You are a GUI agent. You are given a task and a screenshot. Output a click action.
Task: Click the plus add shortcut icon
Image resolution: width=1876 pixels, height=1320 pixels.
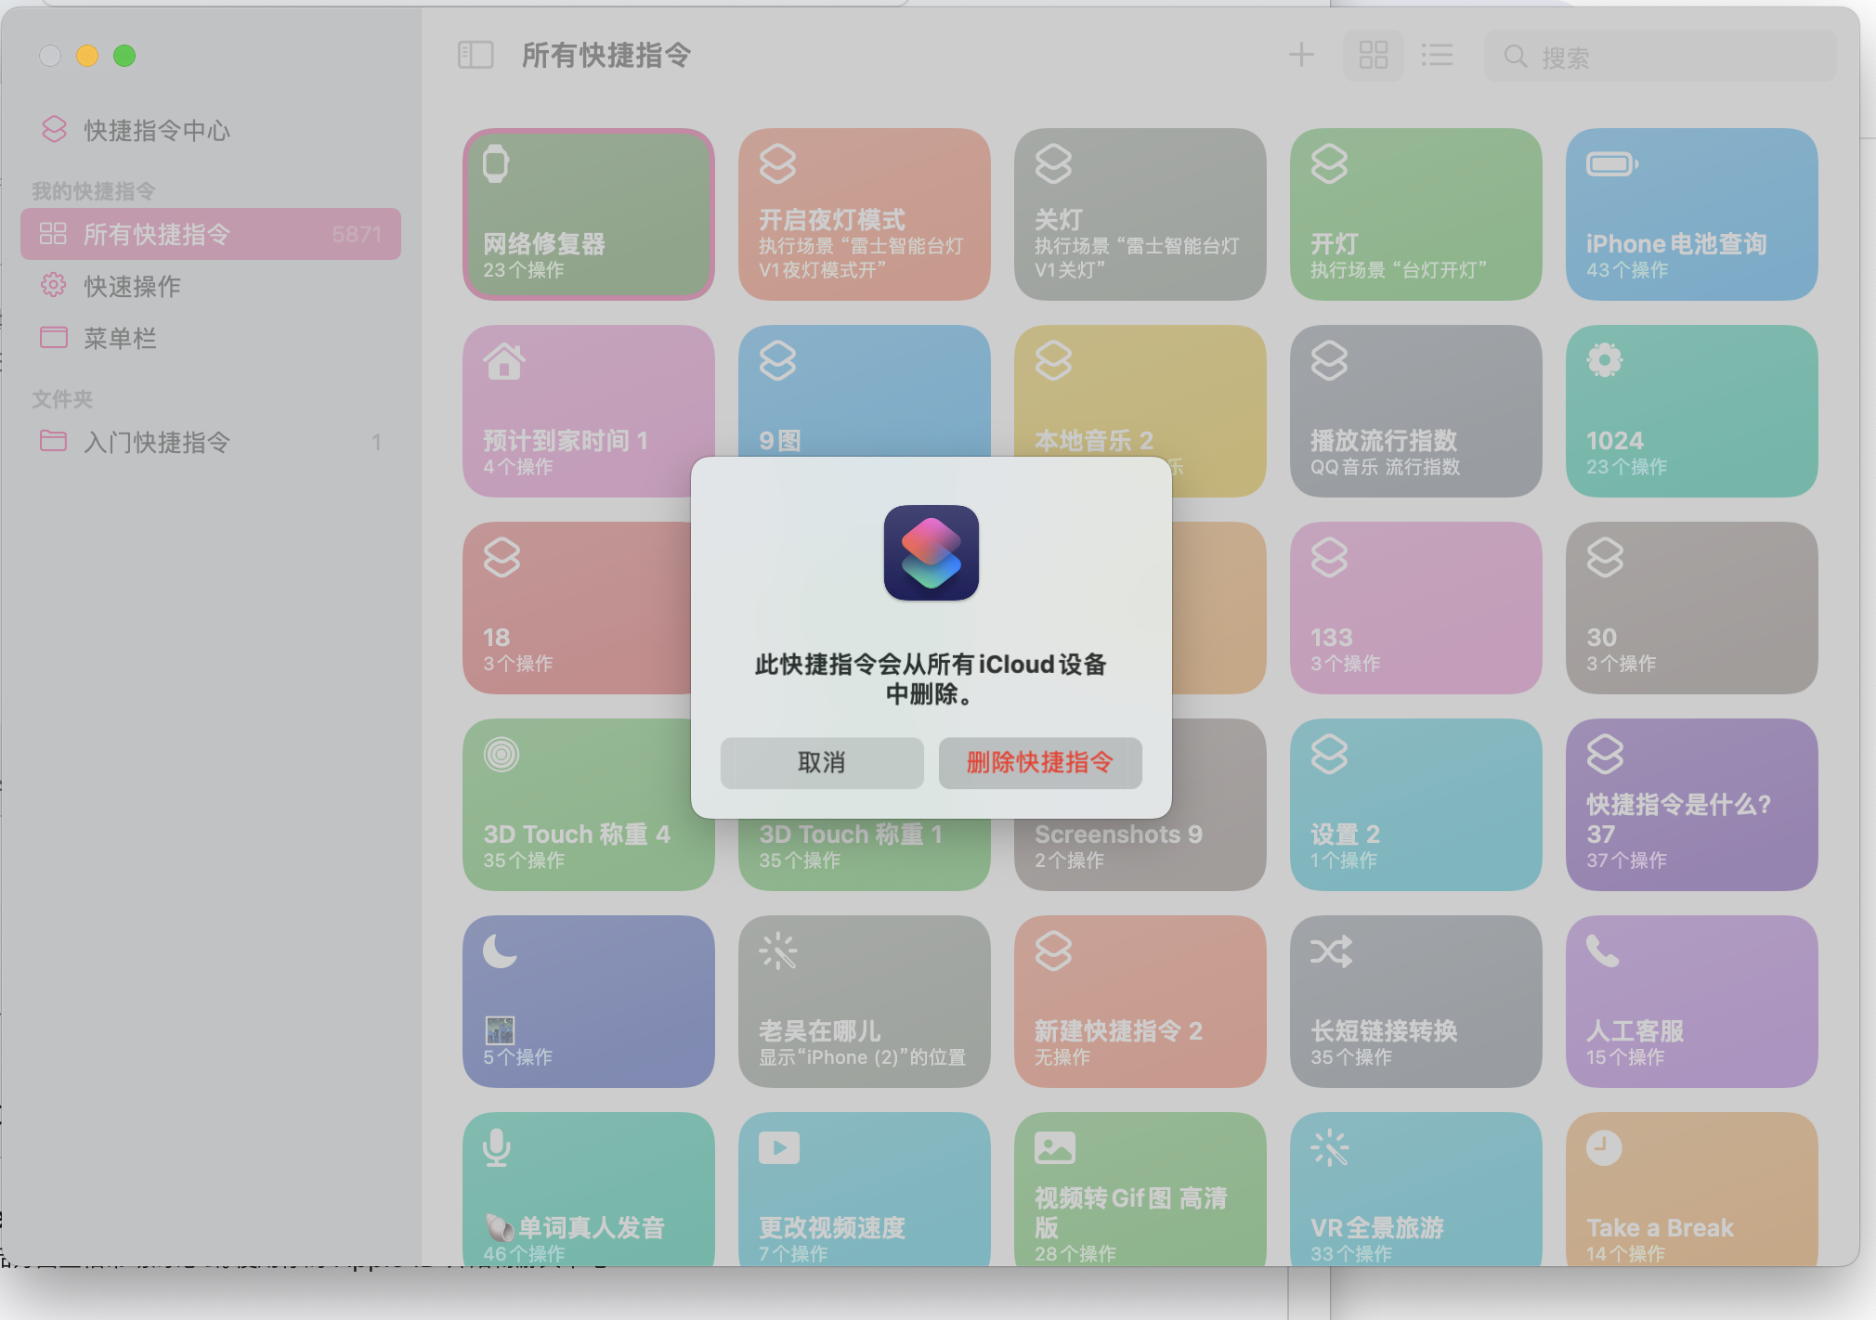[x=1301, y=55]
